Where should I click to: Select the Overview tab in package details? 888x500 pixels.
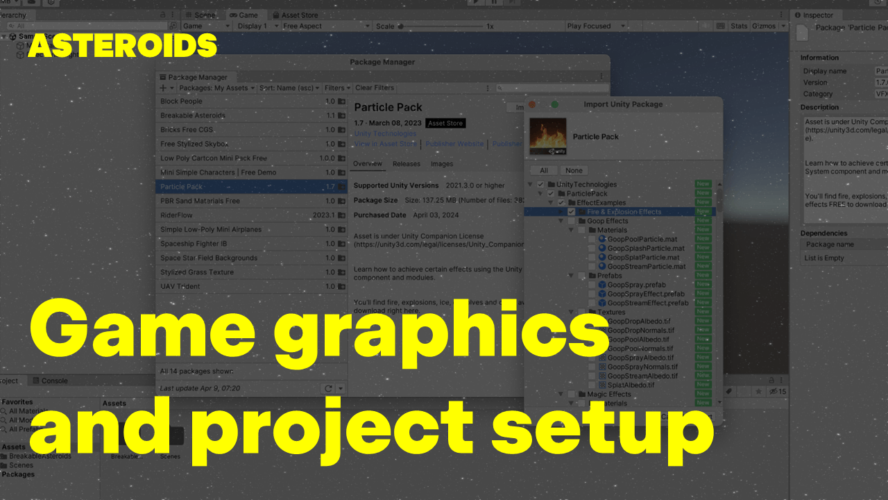tap(368, 164)
